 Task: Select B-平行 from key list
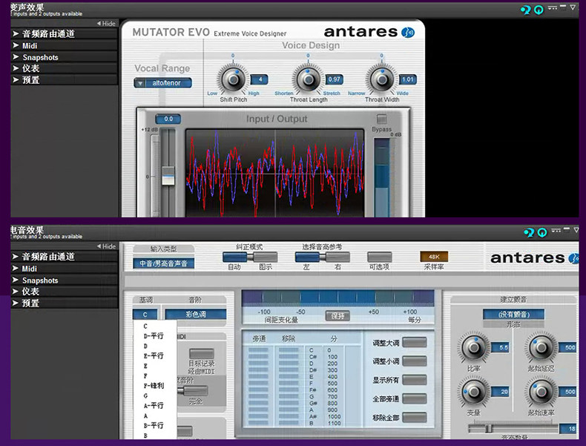pos(154,425)
